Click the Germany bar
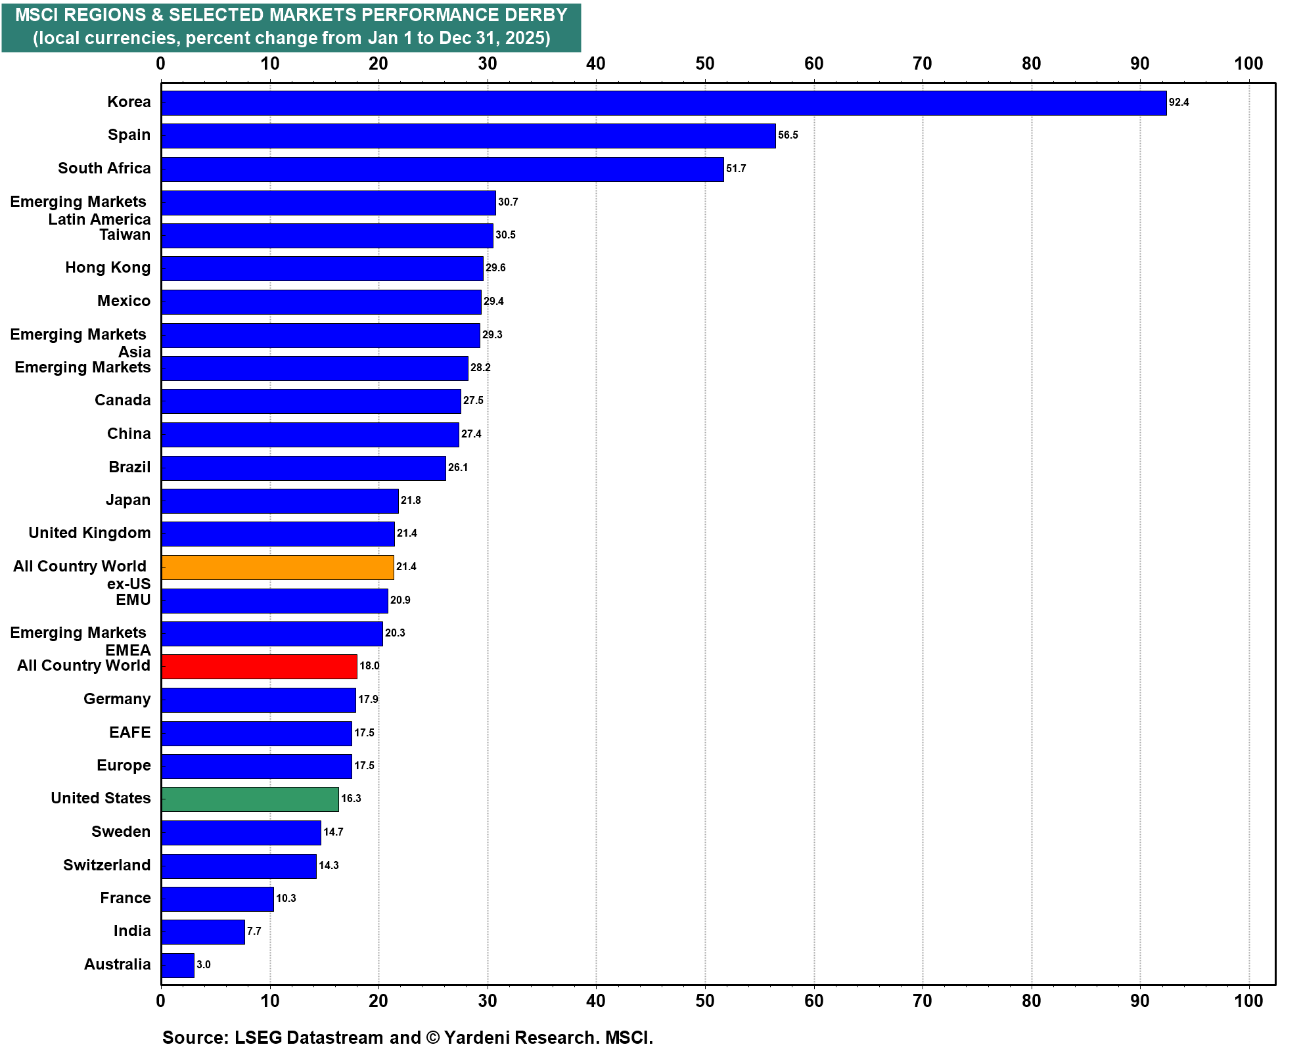This screenshot has height=1051, width=1301. 258,700
